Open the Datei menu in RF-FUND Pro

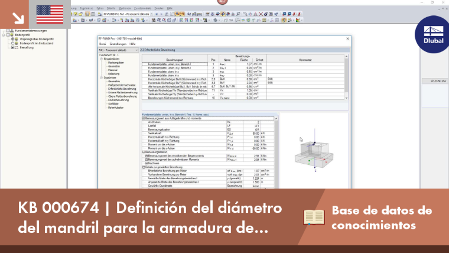tap(103, 44)
